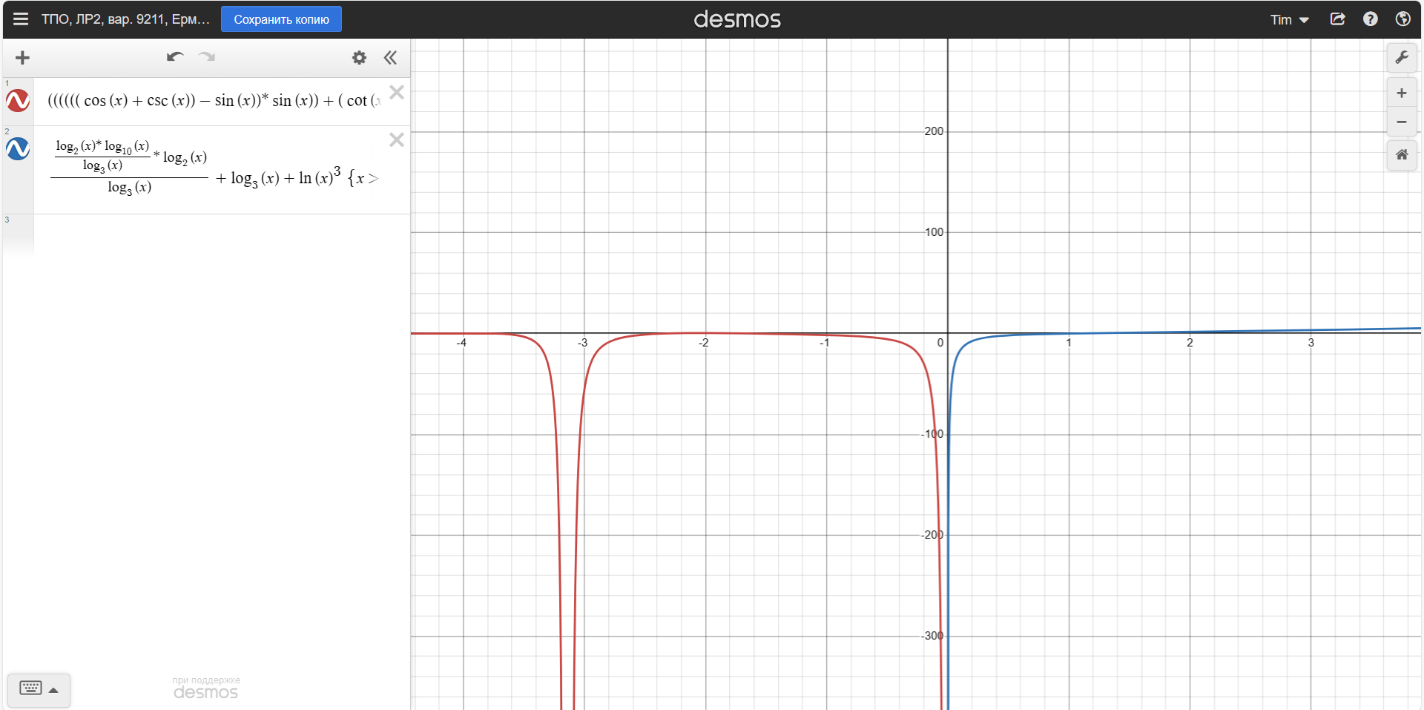The image size is (1424, 710).
Task: Click the Сохранить копию button
Action: click(281, 19)
